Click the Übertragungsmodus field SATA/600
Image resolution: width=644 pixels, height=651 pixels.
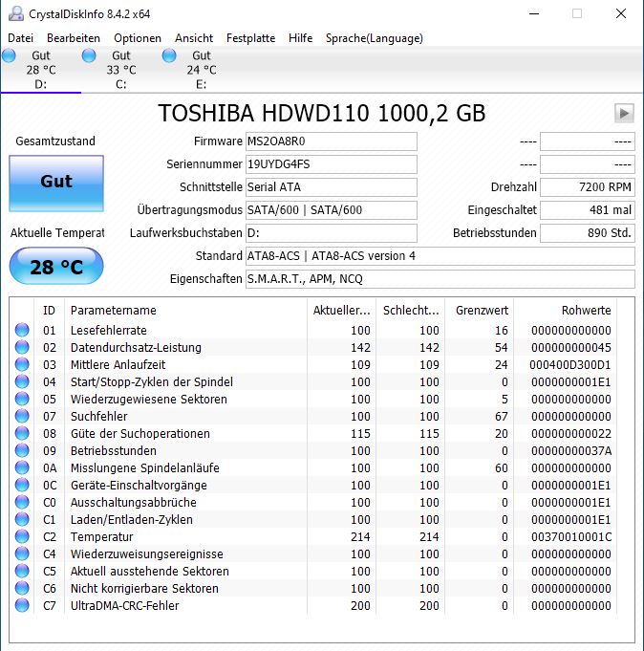332,210
